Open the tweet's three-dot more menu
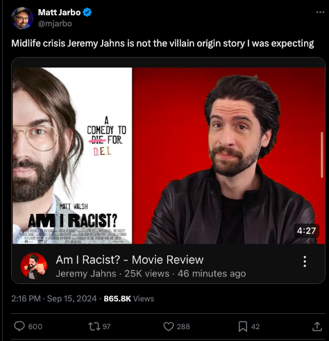The width and height of the screenshot is (329, 341). [x=320, y=13]
